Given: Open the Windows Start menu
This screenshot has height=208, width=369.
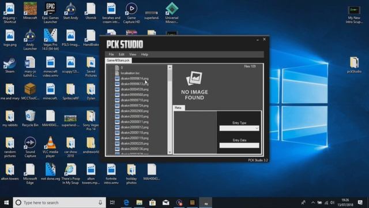Looking at the screenshot, I should (x=6, y=203).
